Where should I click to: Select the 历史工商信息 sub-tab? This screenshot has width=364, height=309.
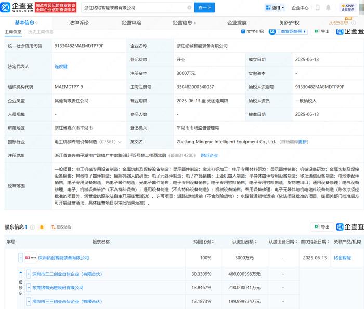tap(41, 32)
